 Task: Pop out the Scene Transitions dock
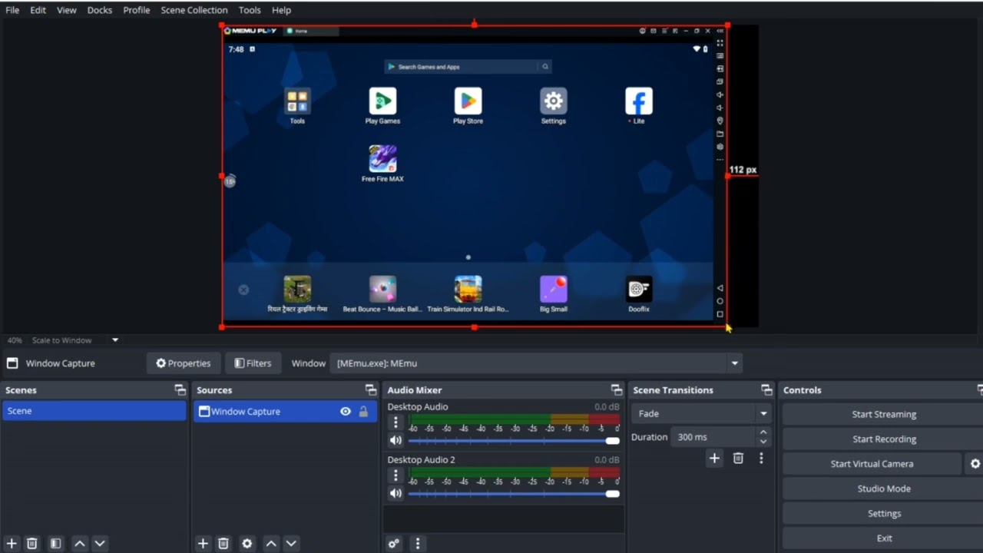766,390
